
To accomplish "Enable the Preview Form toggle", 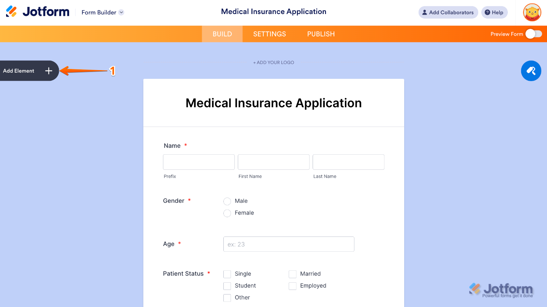I will click(x=533, y=34).
